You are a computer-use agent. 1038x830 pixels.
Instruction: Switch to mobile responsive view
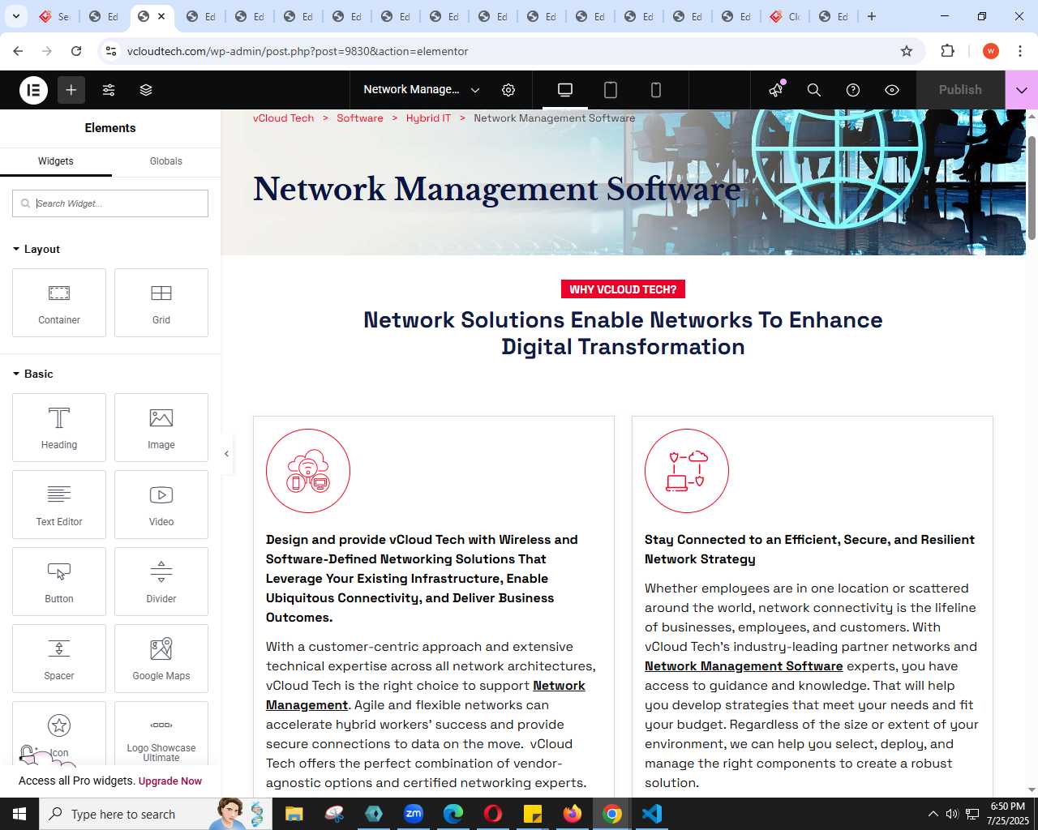point(656,90)
